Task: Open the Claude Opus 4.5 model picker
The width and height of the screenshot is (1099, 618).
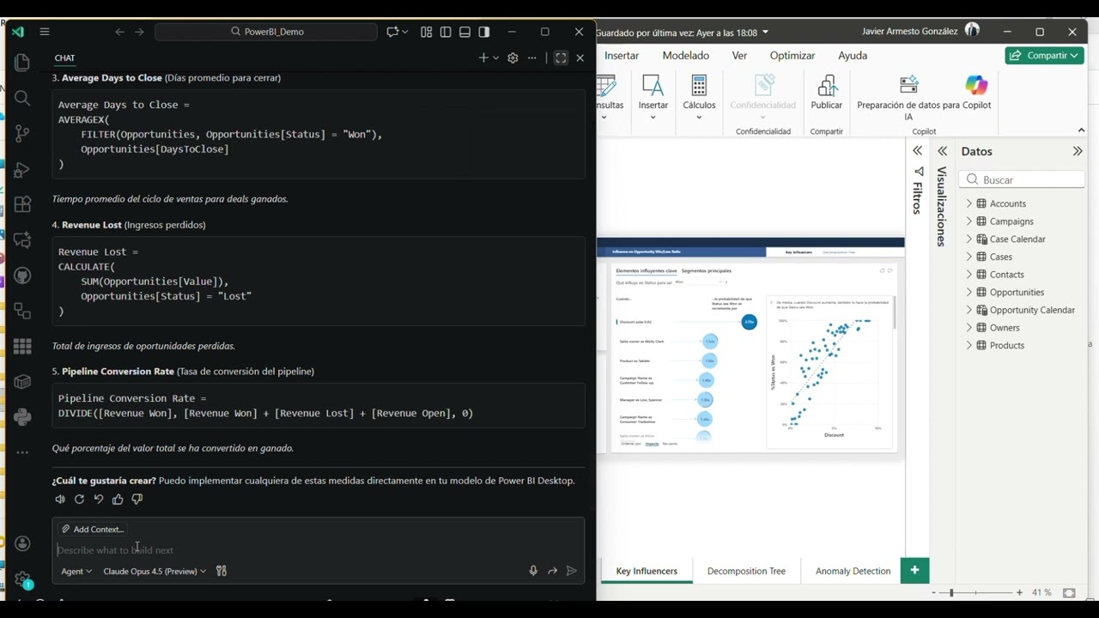Action: 155,571
